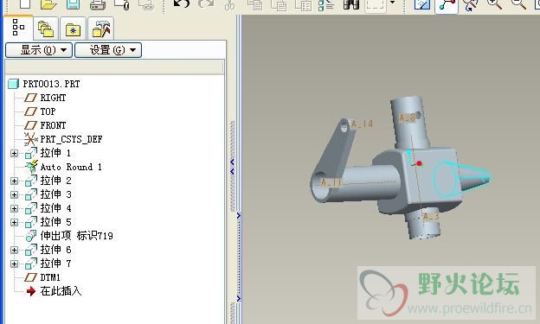Expand the 拉伸 5 feature node
The image size is (540, 324).
point(14,222)
